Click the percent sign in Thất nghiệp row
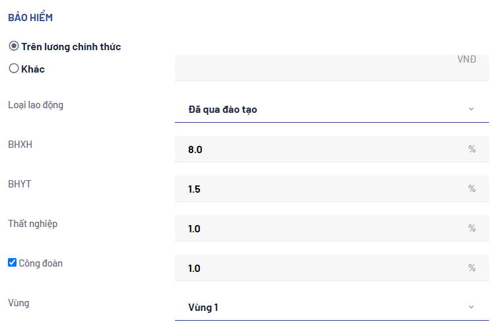The height and width of the screenshot is (330, 495). pyautogui.click(x=472, y=228)
